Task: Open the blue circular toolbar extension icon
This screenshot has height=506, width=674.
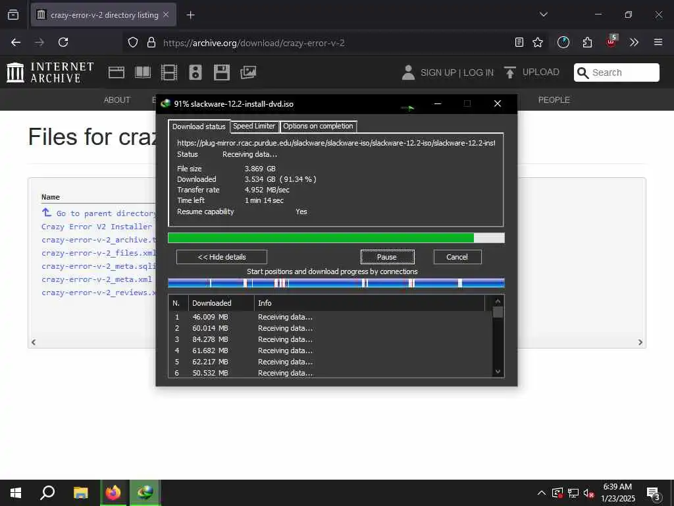Action: (x=563, y=42)
